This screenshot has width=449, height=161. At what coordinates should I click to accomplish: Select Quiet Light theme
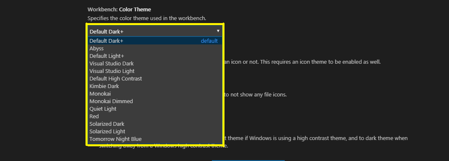click(x=155, y=109)
